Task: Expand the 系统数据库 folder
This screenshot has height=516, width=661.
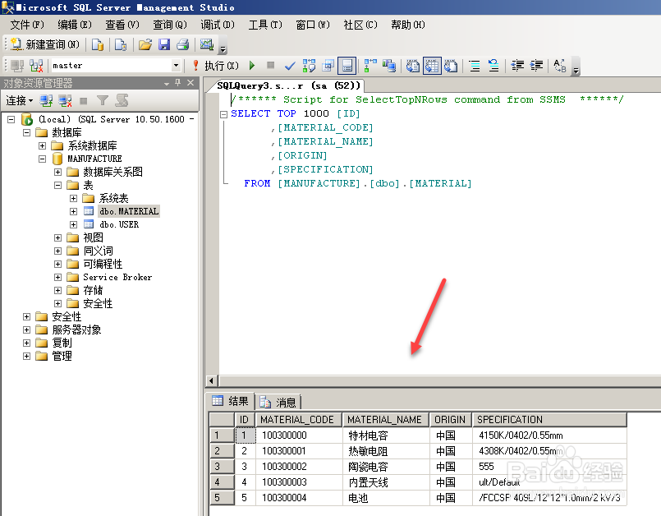Action: (x=42, y=145)
